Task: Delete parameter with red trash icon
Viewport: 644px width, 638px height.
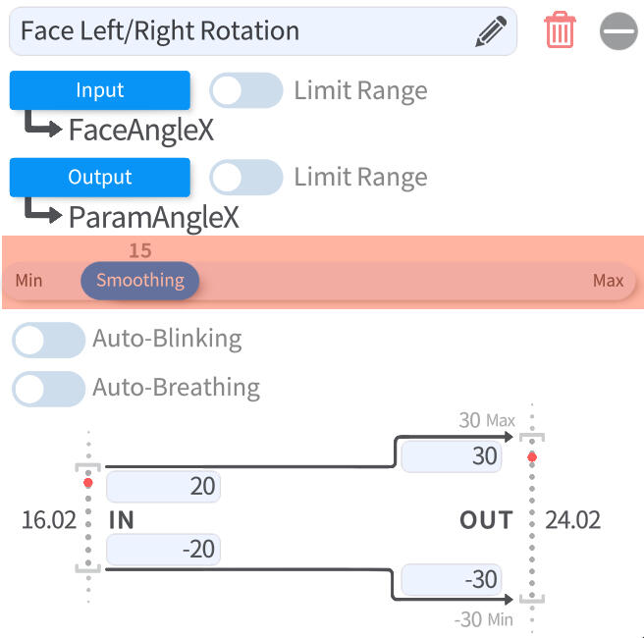Action: (560, 30)
